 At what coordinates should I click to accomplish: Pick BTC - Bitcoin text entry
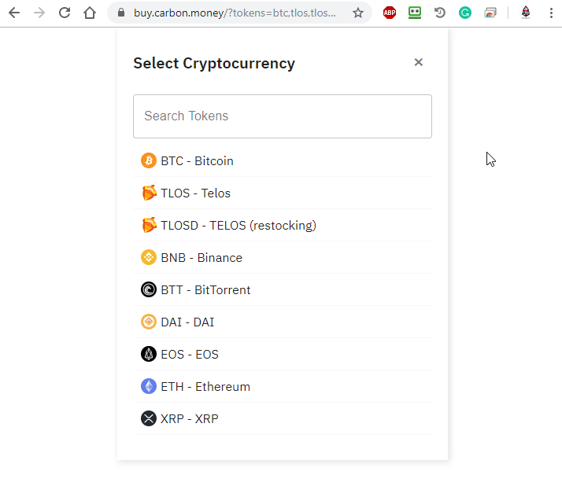198,160
